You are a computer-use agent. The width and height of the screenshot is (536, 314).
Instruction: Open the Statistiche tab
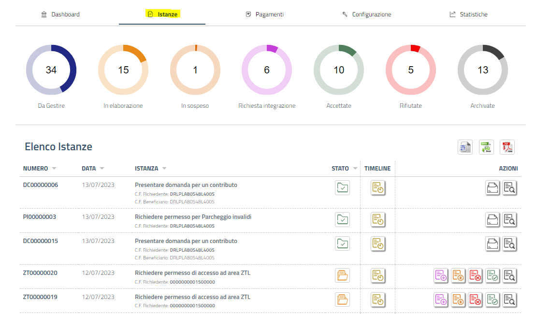point(468,14)
